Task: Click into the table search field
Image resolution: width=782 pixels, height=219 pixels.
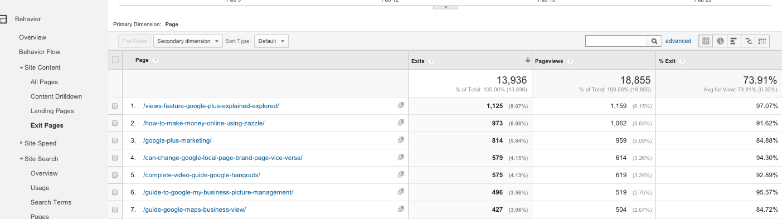Action: click(x=616, y=41)
